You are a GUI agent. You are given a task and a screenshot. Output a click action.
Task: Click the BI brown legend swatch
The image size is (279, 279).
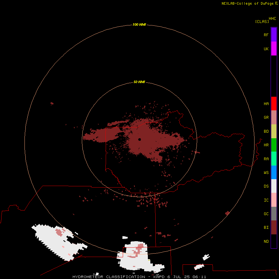tap(274, 228)
